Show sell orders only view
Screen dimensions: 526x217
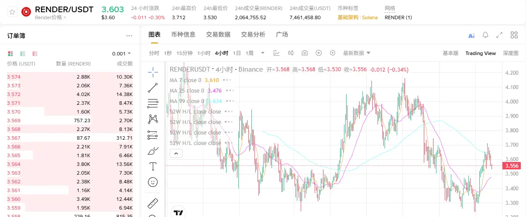pyautogui.click(x=35, y=54)
